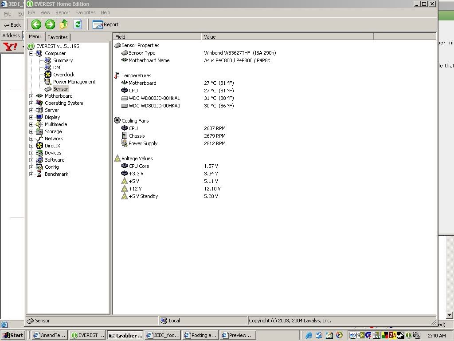
Task: Open the View menu in EVEREST
Action: (x=45, y=12)
